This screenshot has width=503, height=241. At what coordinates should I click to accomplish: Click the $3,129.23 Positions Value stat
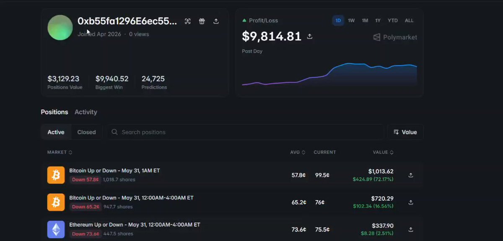65,82
